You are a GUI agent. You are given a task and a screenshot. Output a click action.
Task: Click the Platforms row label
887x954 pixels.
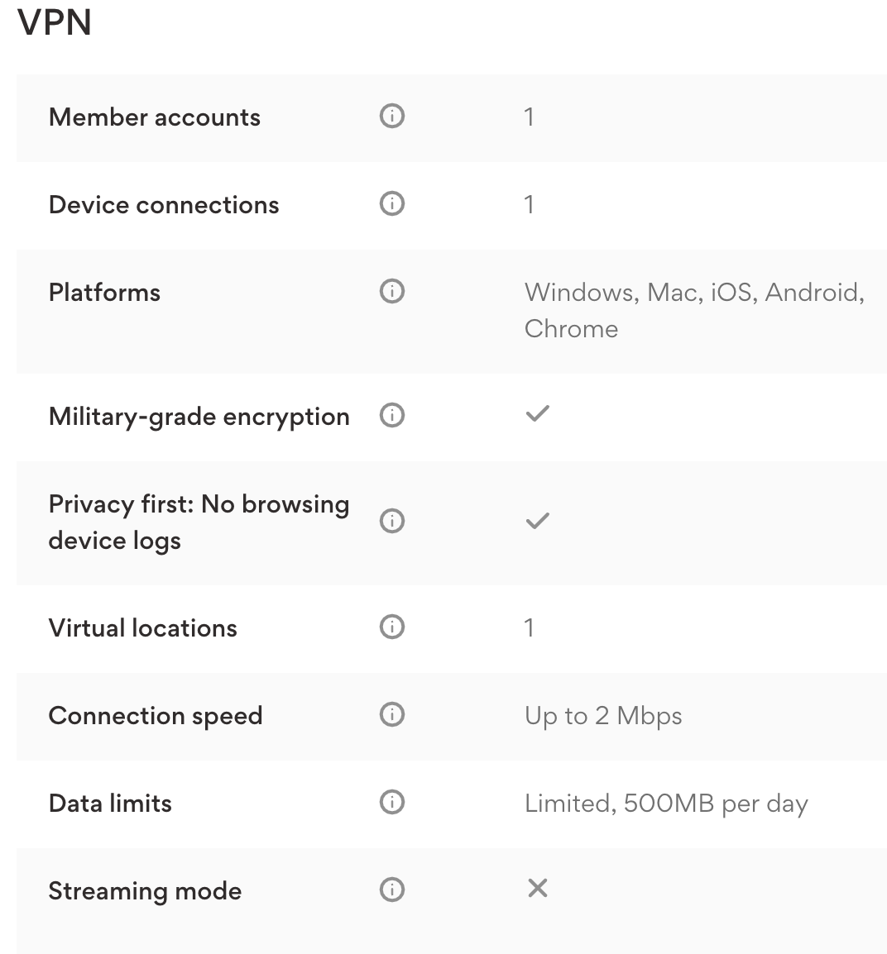[104, 291]
